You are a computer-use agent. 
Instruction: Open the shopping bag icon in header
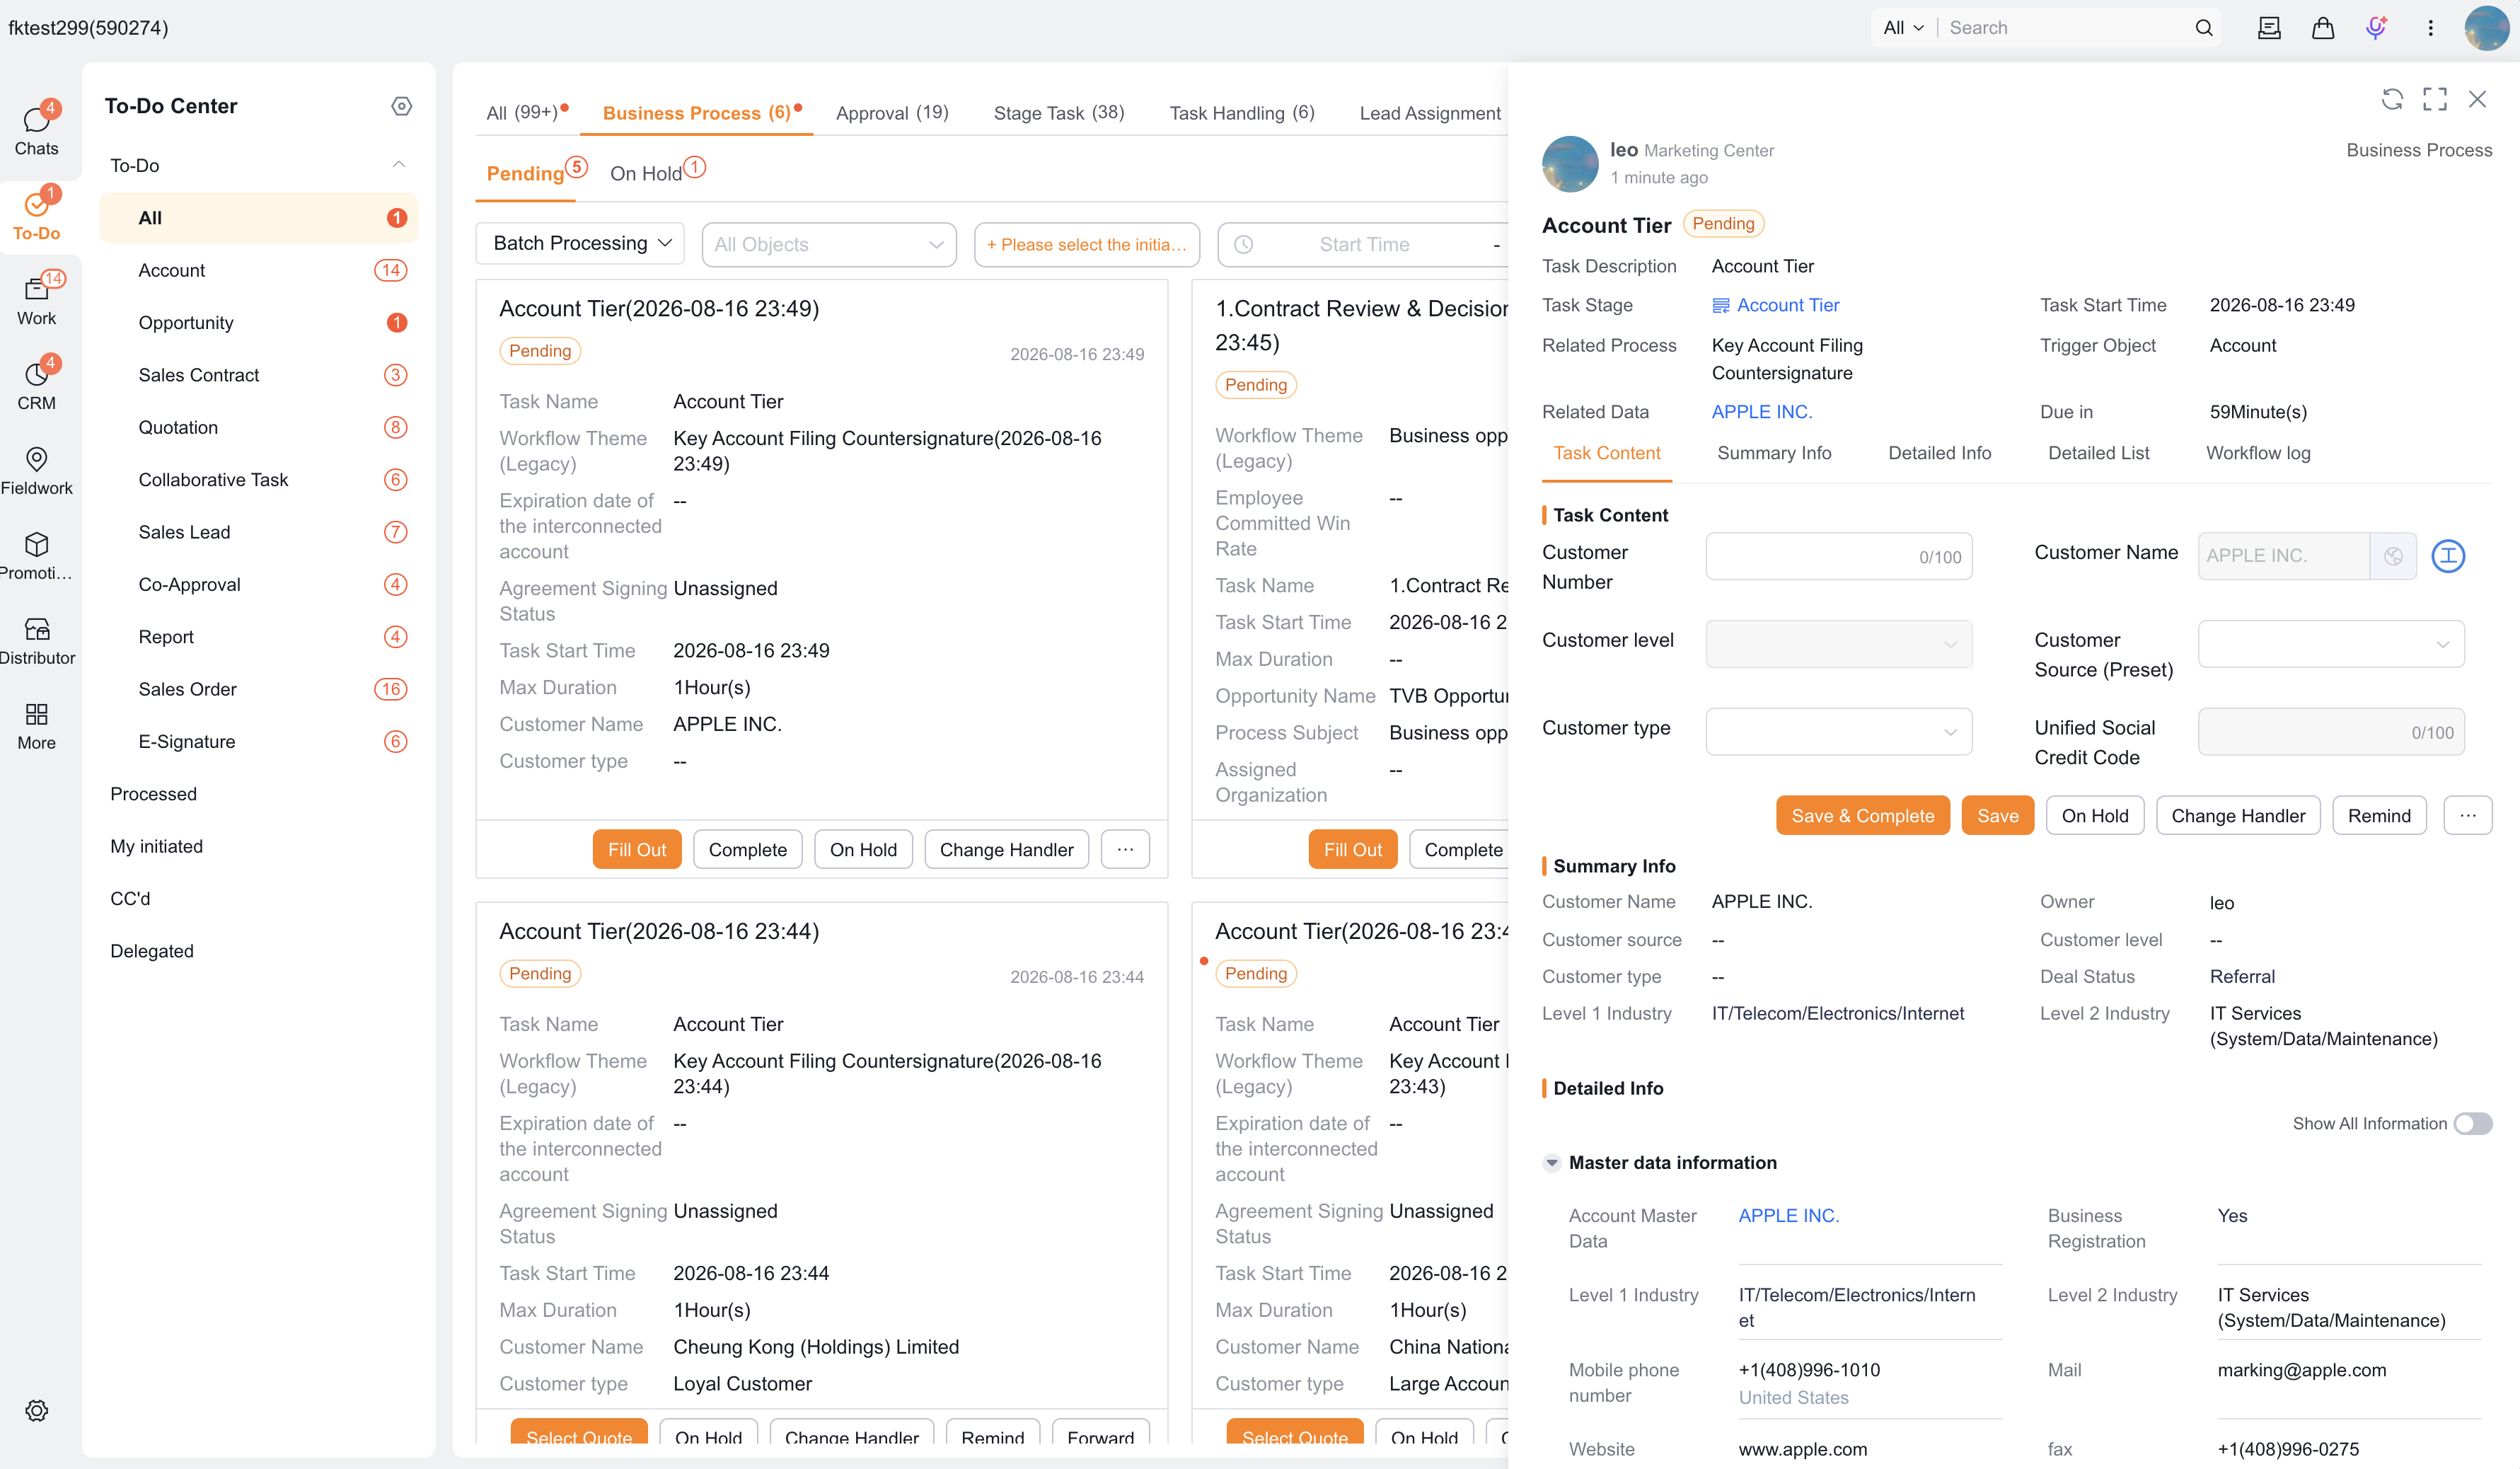[2322, 28]
